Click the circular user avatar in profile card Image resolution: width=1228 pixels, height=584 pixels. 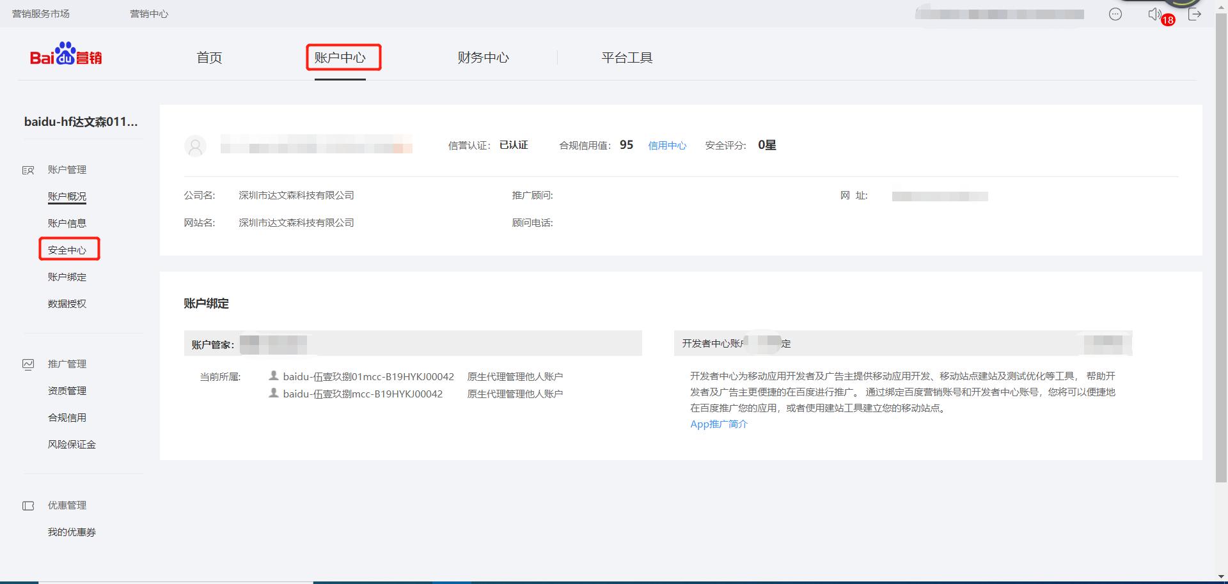(196, 146)
